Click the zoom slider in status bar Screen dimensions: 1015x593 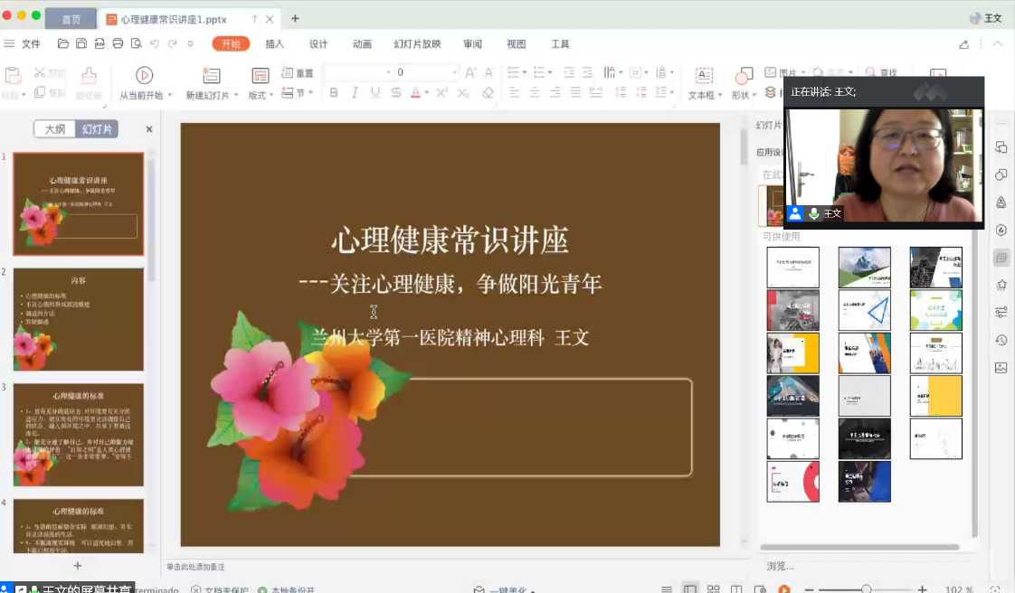[x=866, y=589]
